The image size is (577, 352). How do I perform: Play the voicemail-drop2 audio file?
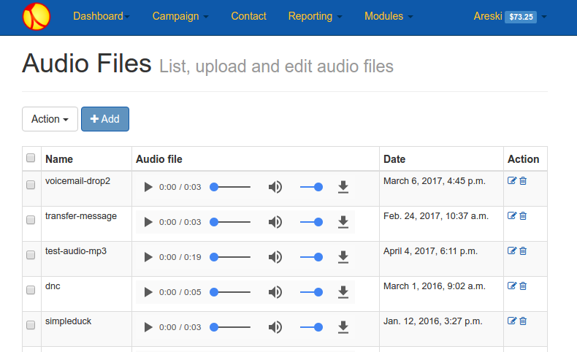point(148,187)
